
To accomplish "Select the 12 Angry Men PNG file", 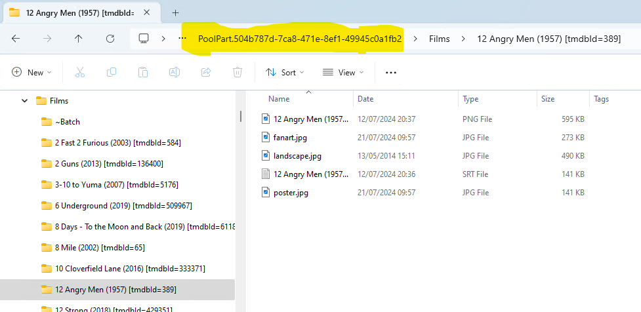I will (311, 119).
